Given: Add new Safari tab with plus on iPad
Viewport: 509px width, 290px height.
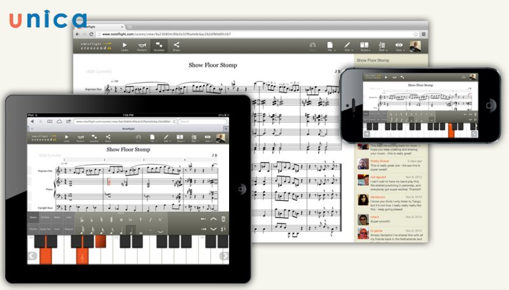Looking at the screenshot, I should click(x=226, y=128).
